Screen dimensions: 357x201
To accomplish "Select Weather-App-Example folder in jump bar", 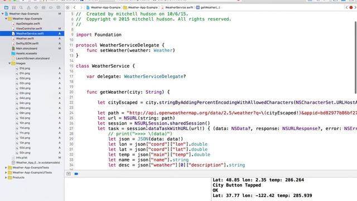I will click(141, 7).
